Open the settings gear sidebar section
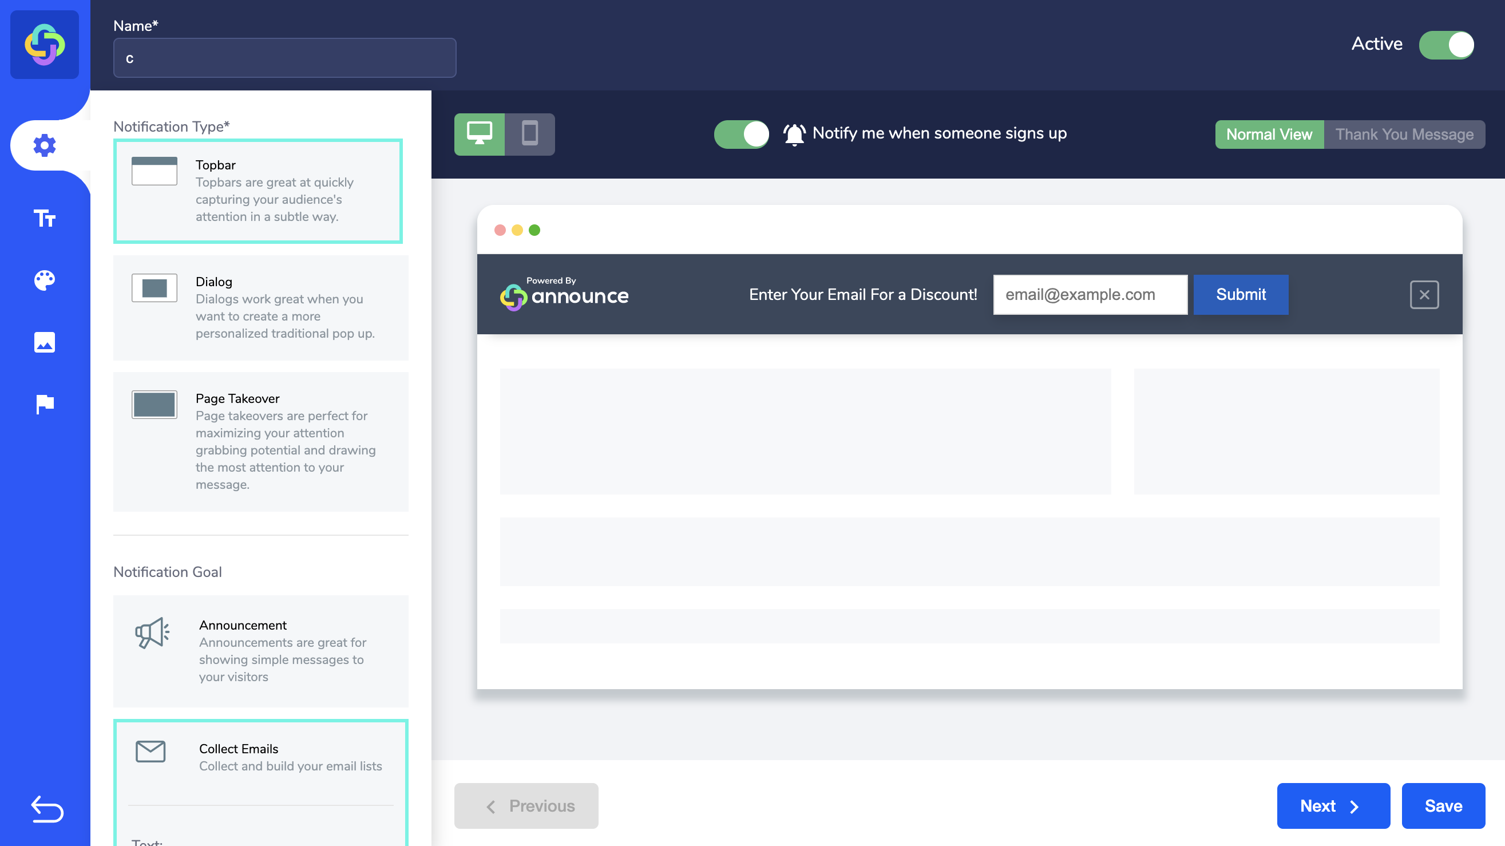This screenshot has height=846, width=1505. click(x=45, y=145)
